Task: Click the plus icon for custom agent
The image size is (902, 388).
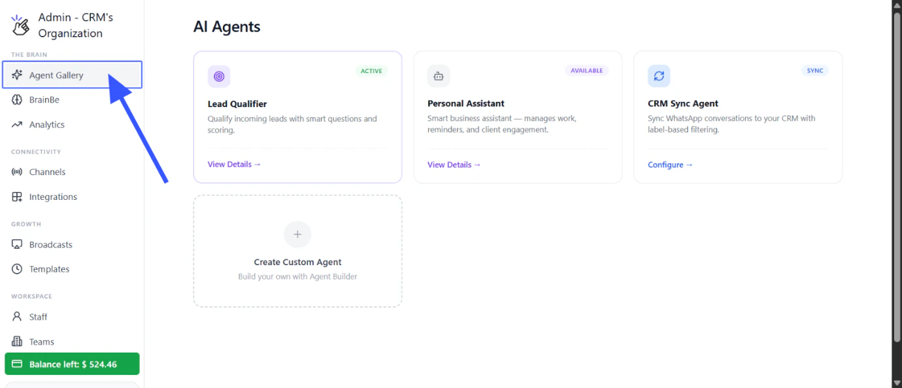Action: [x=297, y=234]
